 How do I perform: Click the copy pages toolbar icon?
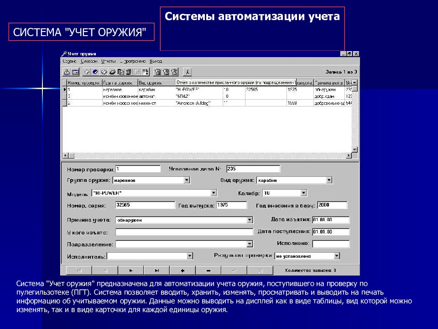(x=120, y=72)
